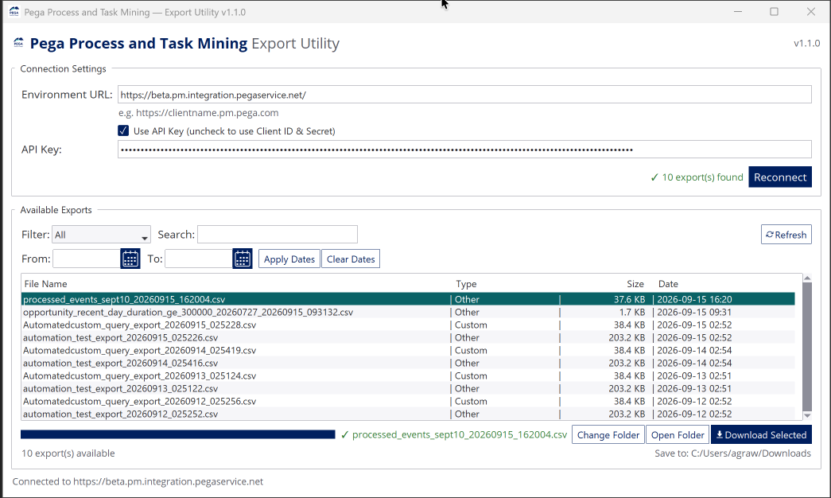Uncheck the Use API Key checkbox

point(123,130)
